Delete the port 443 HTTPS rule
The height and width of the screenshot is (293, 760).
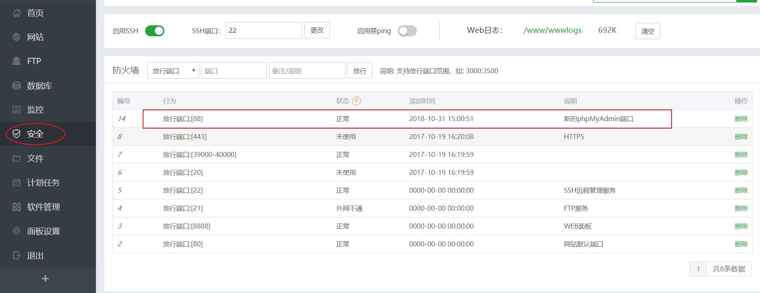[741, 137]
